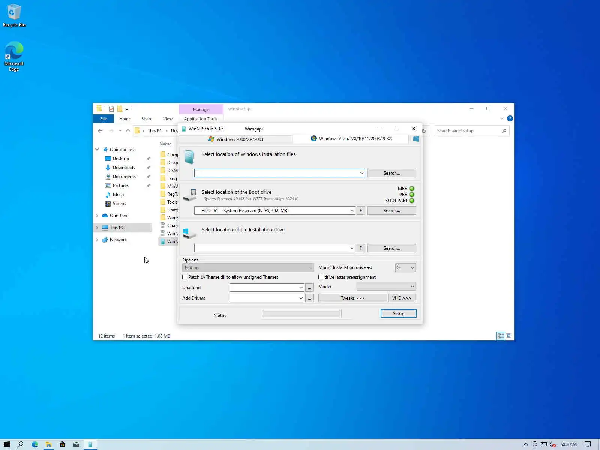
Task: Show hidden system tray icons
Action: click(x=525, y=444)
